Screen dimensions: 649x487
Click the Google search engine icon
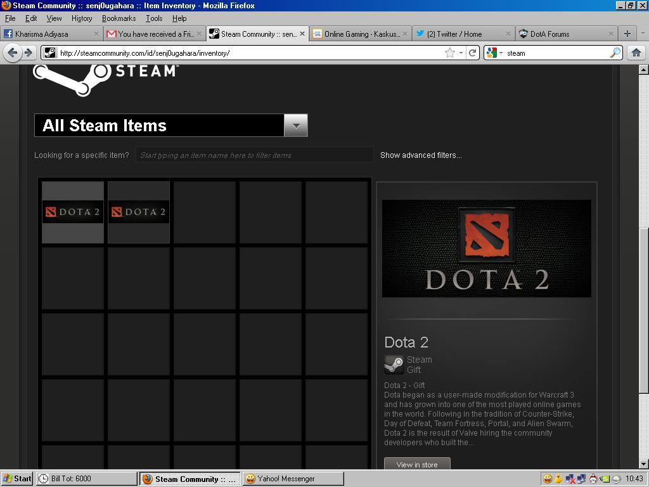coord(492,53)
